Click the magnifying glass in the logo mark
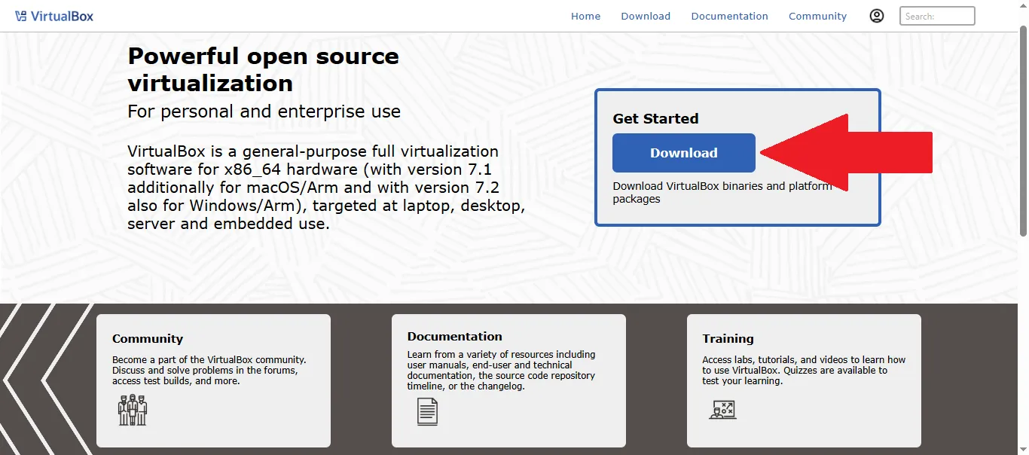 pos(23,15)
